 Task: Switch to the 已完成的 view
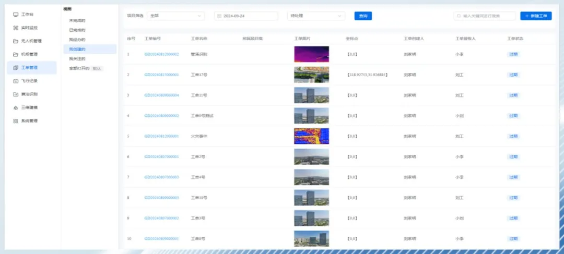click(x=77, y=30)
